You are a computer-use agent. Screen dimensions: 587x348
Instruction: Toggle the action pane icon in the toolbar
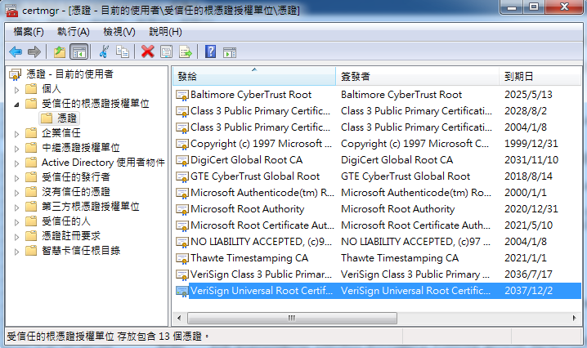coord(230,52)
